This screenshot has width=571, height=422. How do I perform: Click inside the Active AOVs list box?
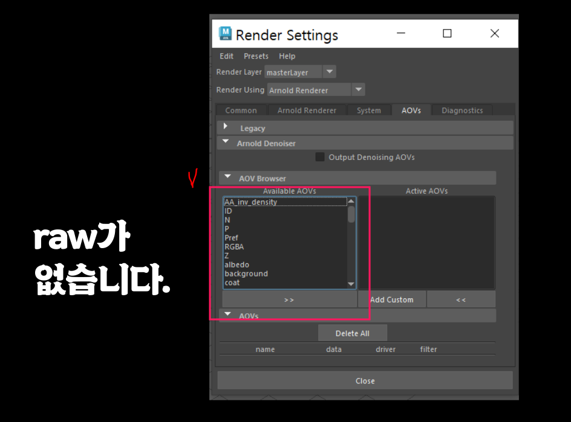pos(426,243)
